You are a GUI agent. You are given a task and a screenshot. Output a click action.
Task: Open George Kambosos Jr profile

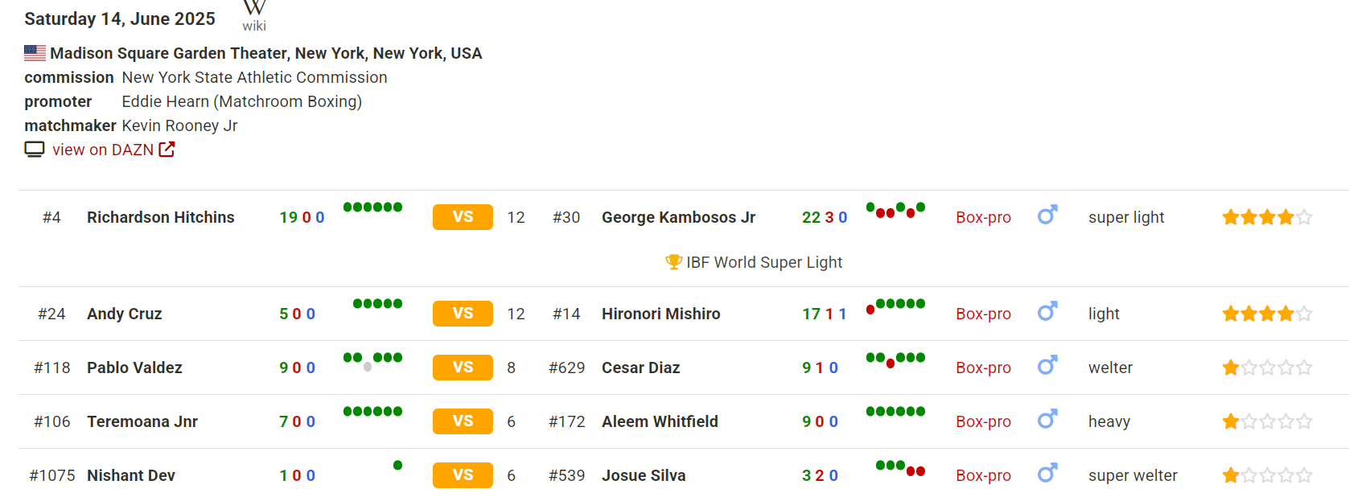[x=678, y=217]
